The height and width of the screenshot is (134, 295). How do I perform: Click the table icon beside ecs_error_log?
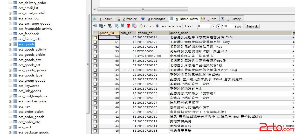15,18
